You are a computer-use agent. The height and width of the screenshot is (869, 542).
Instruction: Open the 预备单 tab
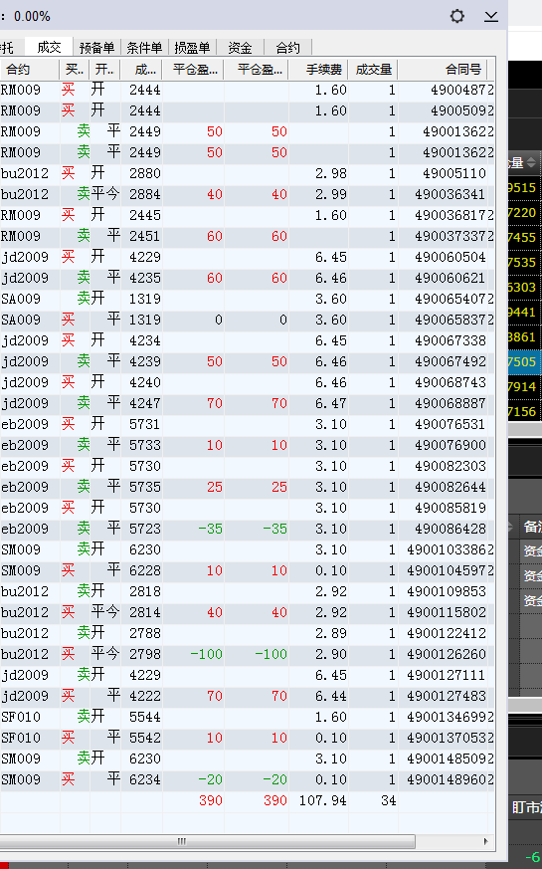96,48
